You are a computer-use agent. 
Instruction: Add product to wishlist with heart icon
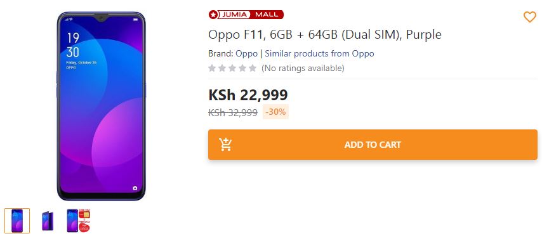pos(529,17)
